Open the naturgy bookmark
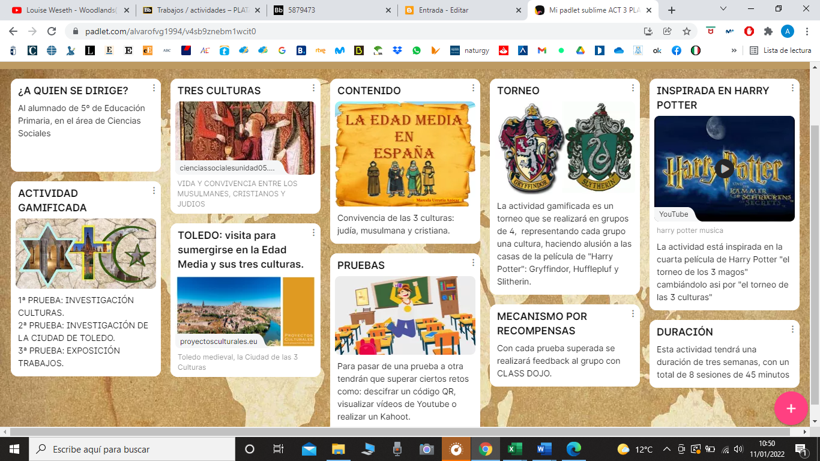Image resolution: width=820 pixels, height=461 pixels. point(469,51)
